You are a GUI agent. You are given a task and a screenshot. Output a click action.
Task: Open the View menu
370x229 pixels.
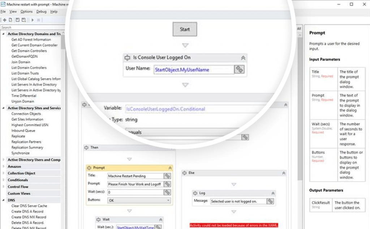coord(13,12)
